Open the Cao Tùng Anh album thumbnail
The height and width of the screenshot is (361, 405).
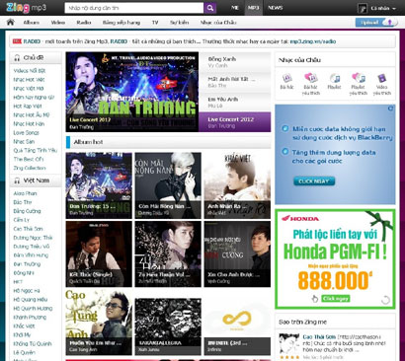tap(99, 323)
